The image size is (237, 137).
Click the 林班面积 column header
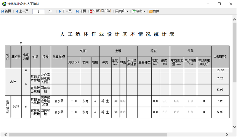[x=220, y=57]
